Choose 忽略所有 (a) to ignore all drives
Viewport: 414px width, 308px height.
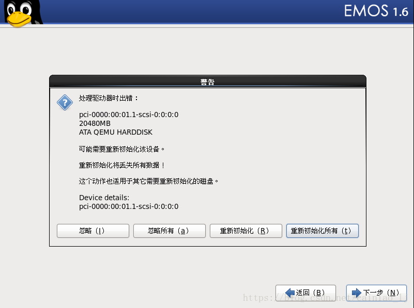click(170, 231)
